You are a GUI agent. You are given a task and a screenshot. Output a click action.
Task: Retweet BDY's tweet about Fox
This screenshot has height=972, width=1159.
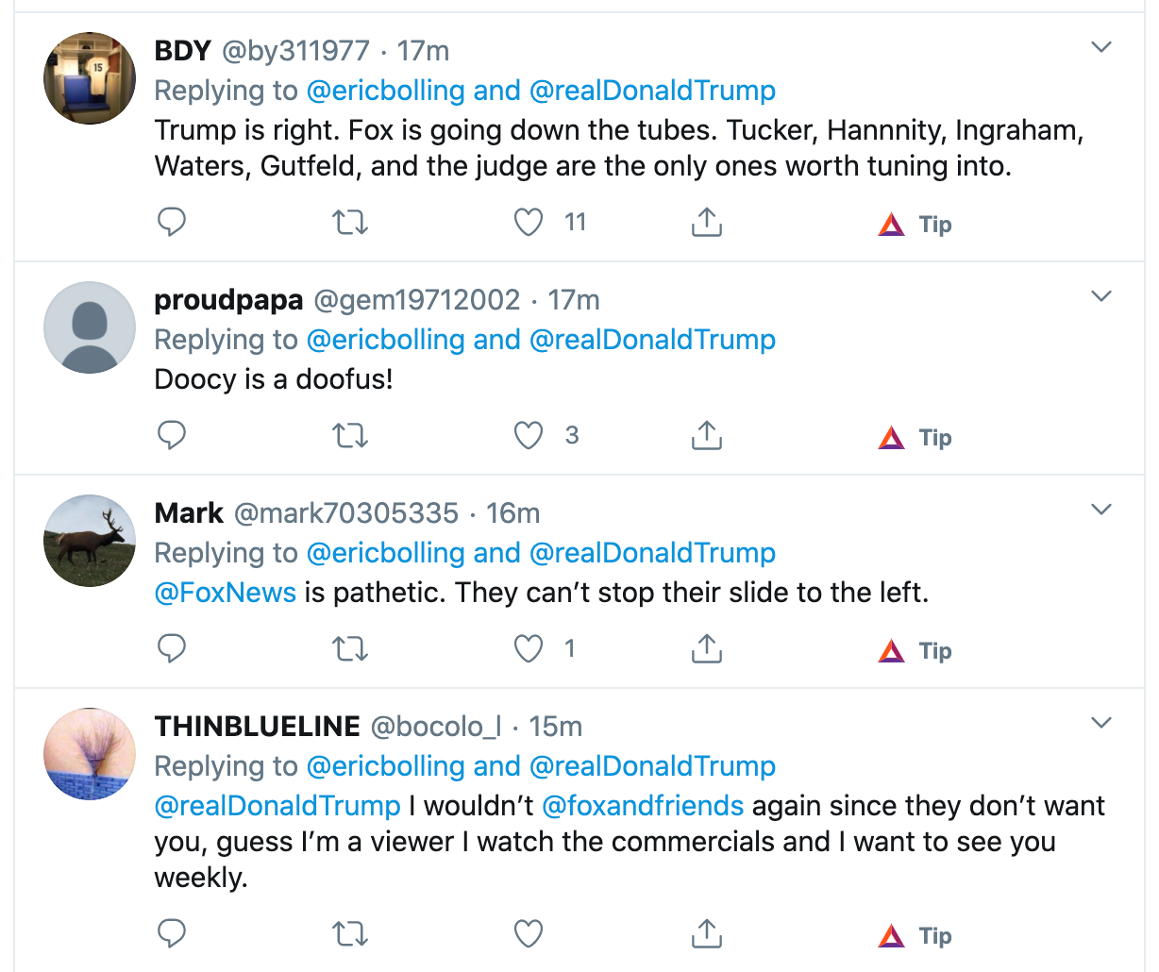coord(350,223)
